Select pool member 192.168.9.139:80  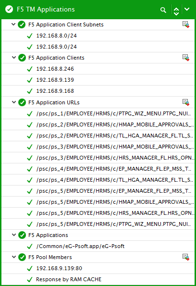tap(98, 268)
